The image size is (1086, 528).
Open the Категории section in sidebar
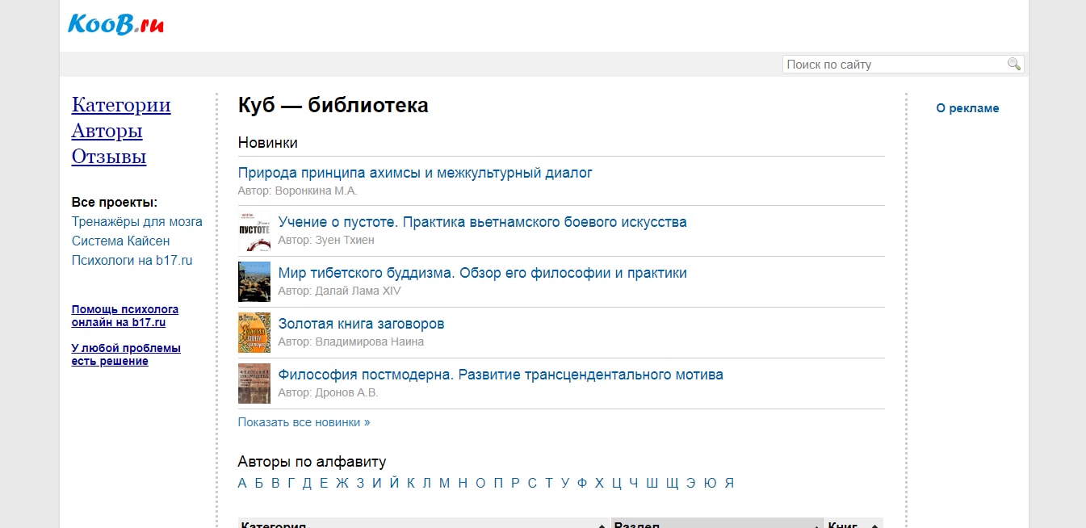point(121,105)
